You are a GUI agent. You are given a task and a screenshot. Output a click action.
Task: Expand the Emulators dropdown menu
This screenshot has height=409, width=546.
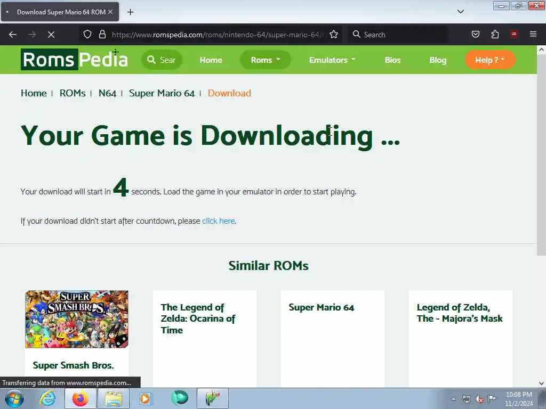332,60
